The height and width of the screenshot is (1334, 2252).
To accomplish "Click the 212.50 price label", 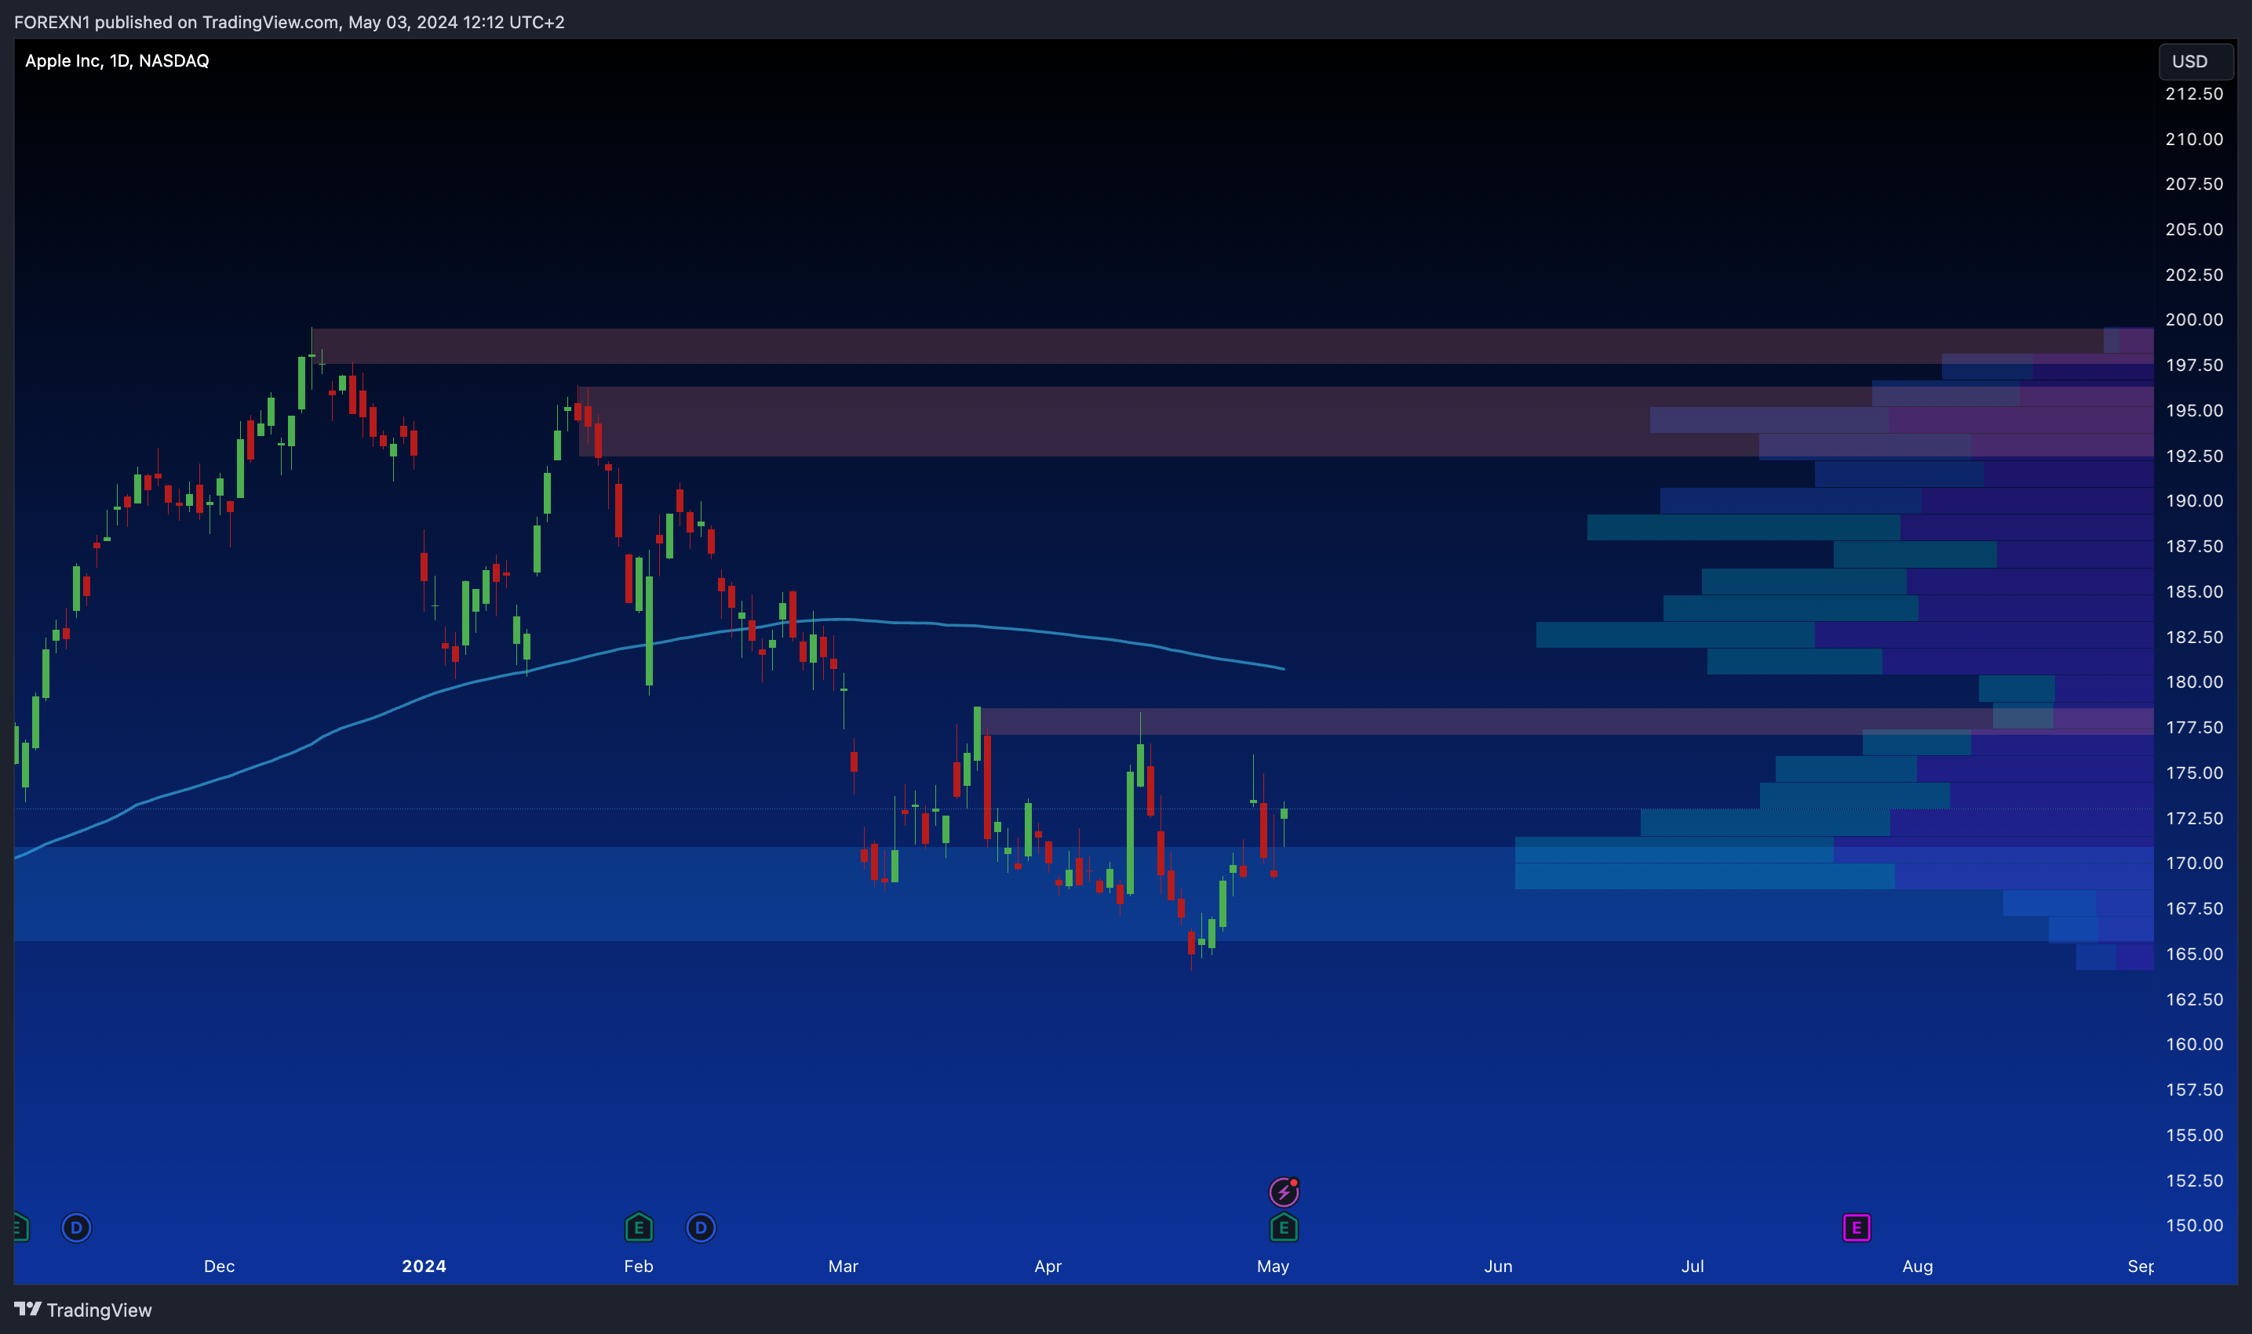I will click(x=2193, y=93).
